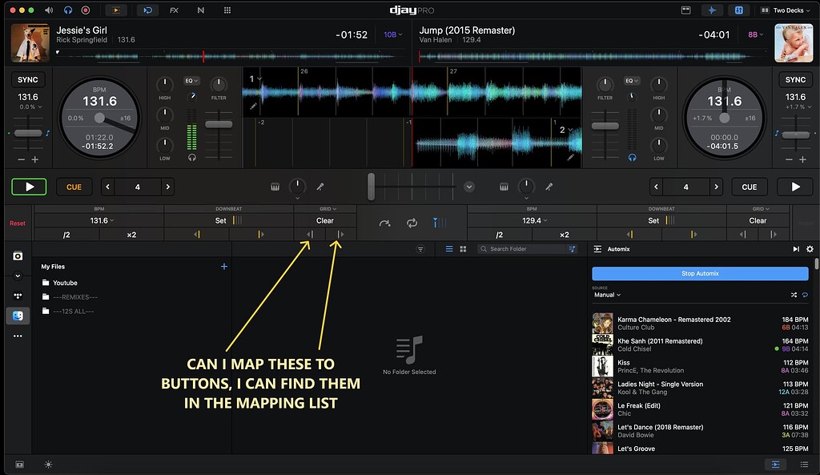
Task: Open the Finder source icon in the left sidebar
Action: tap(18, 315)
